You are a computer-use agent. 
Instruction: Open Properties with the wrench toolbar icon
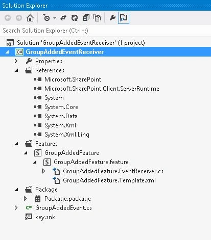112,17
